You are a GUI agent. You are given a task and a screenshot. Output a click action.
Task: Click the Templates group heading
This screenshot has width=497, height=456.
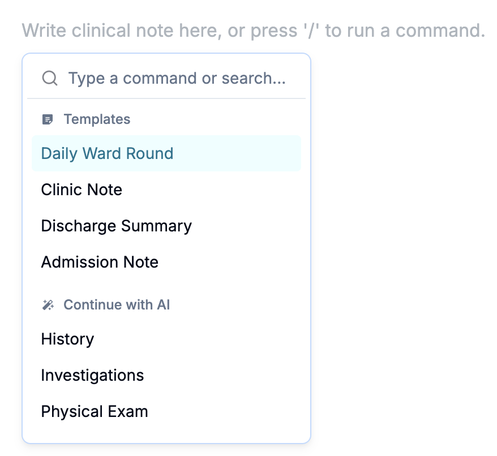[x=97, y=119]
